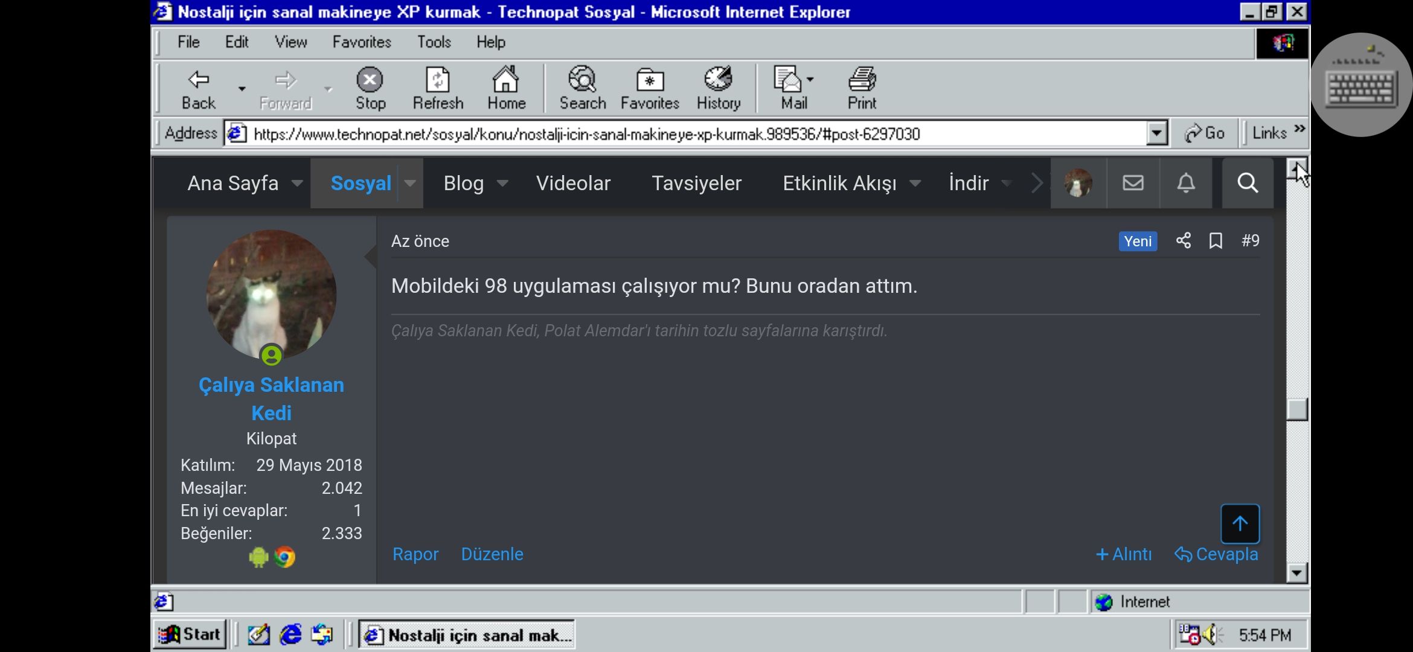This screenshot has height=652, width=1413.
Task: Select the Sosyal nav tab
Action: click(361, 183)
